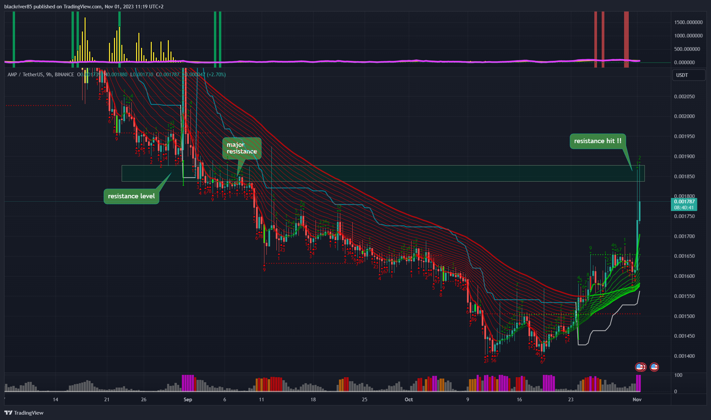Click the 0.001950 price axis label
Screen dimensions: 711x420
(x=684, y=136)
